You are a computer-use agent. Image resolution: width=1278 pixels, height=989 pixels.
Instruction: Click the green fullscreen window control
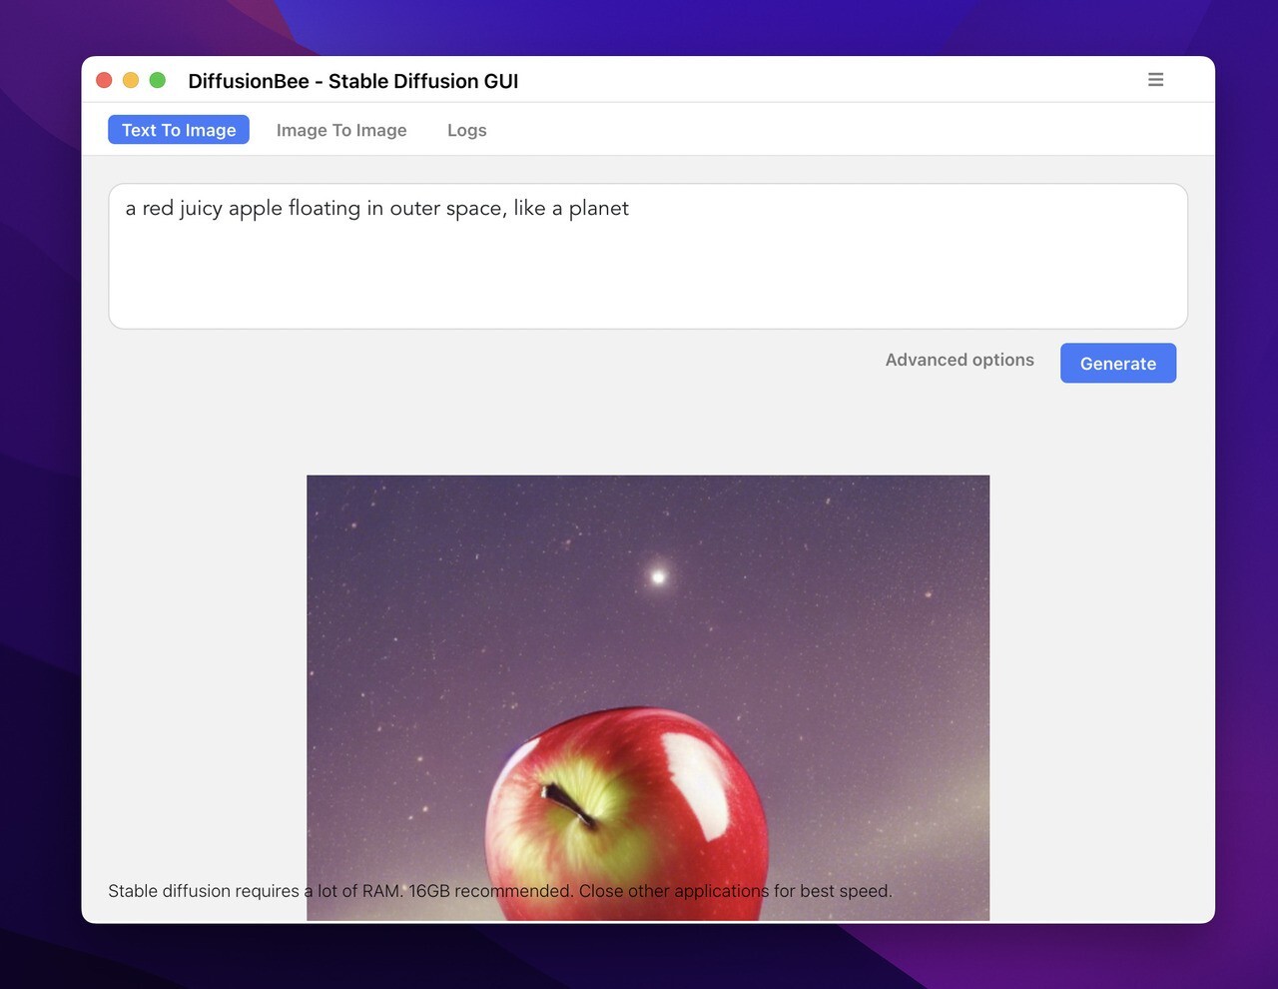(158, 80)
